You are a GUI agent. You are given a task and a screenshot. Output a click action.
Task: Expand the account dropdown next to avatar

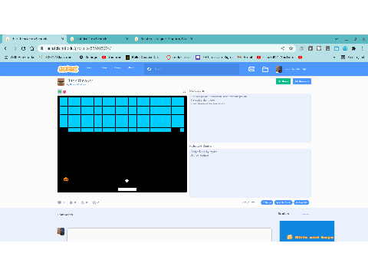click(304, 69)
